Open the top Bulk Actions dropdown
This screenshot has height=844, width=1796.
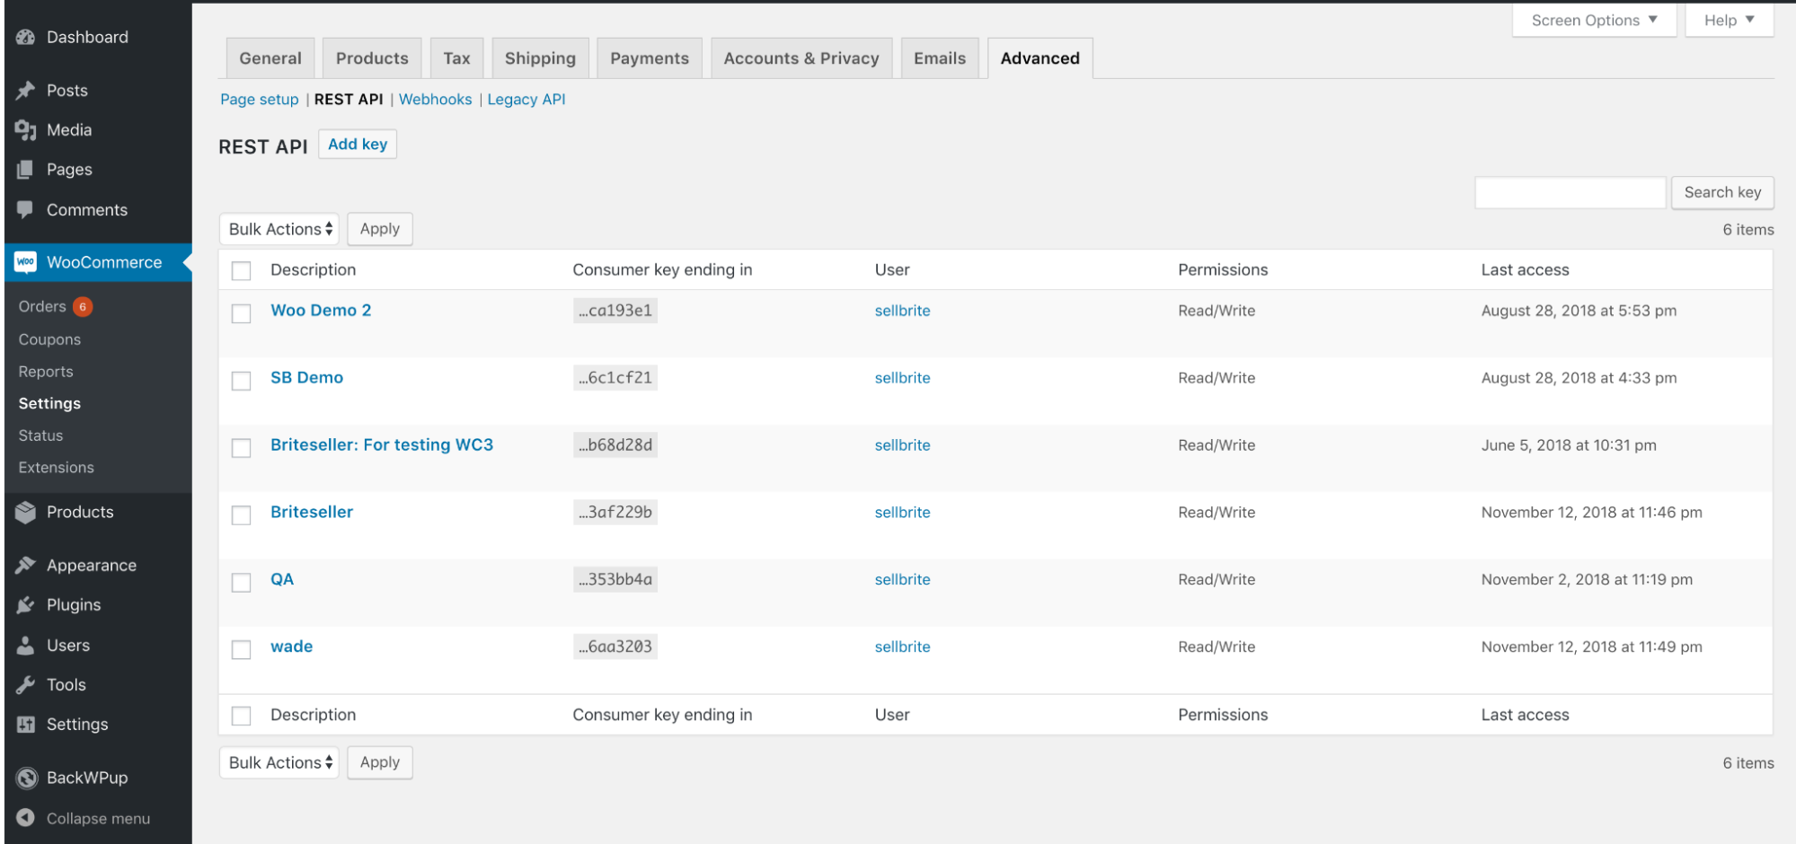click(x=279, y=229)
